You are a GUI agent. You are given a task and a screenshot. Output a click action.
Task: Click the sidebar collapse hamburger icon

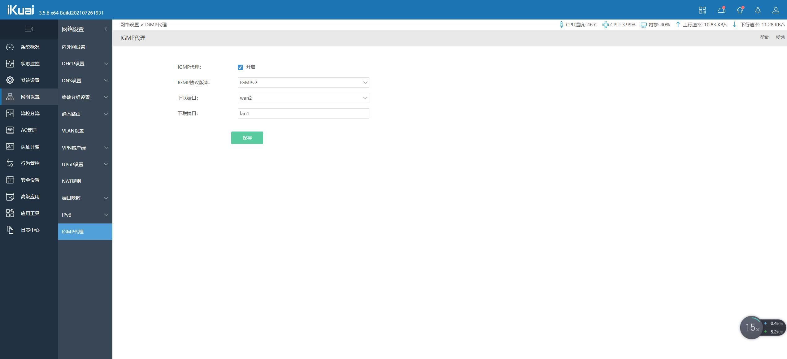click(x=29, y=29)
